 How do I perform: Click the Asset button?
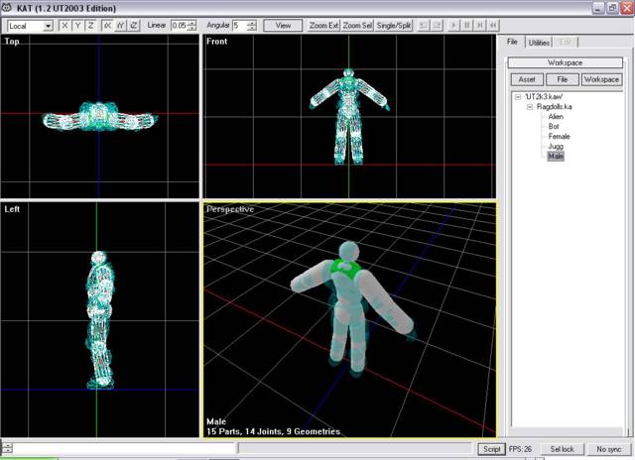coord(527,79)
